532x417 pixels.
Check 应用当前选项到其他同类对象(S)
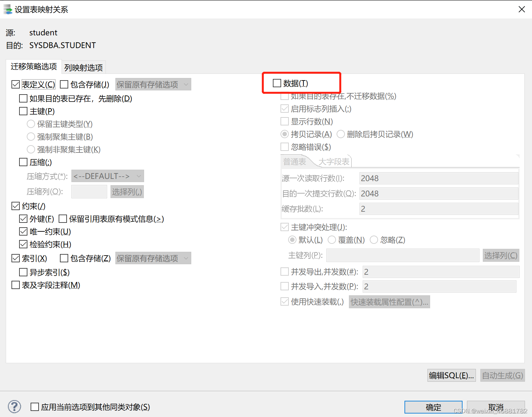pos(35,407)
